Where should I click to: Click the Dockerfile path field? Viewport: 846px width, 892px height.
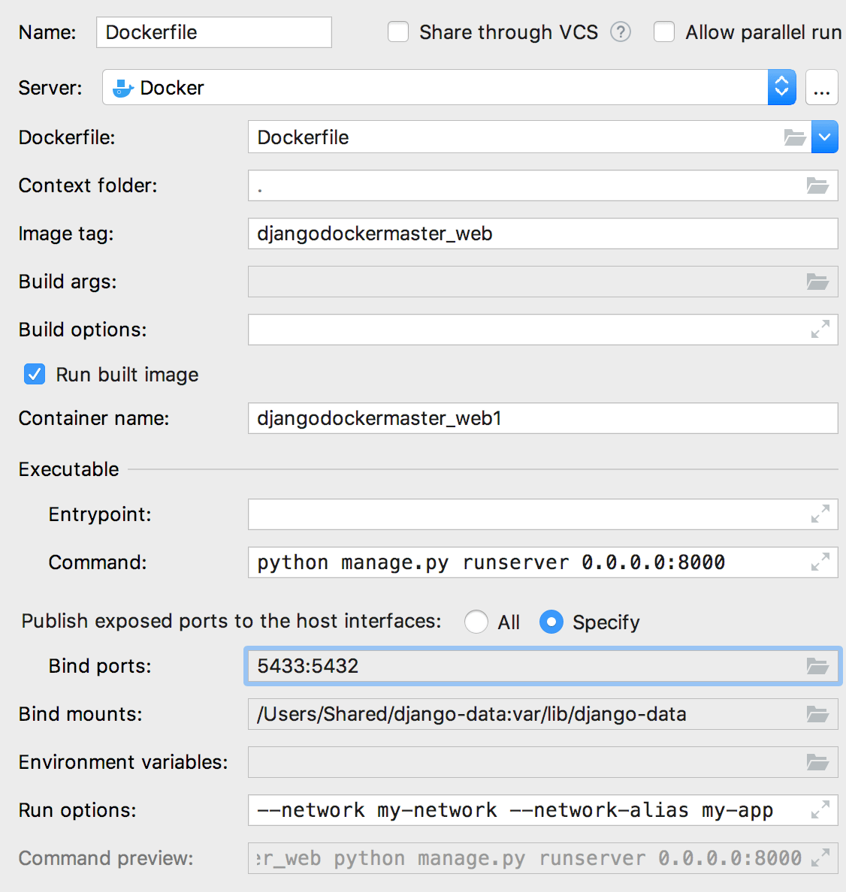coord(530,137)
